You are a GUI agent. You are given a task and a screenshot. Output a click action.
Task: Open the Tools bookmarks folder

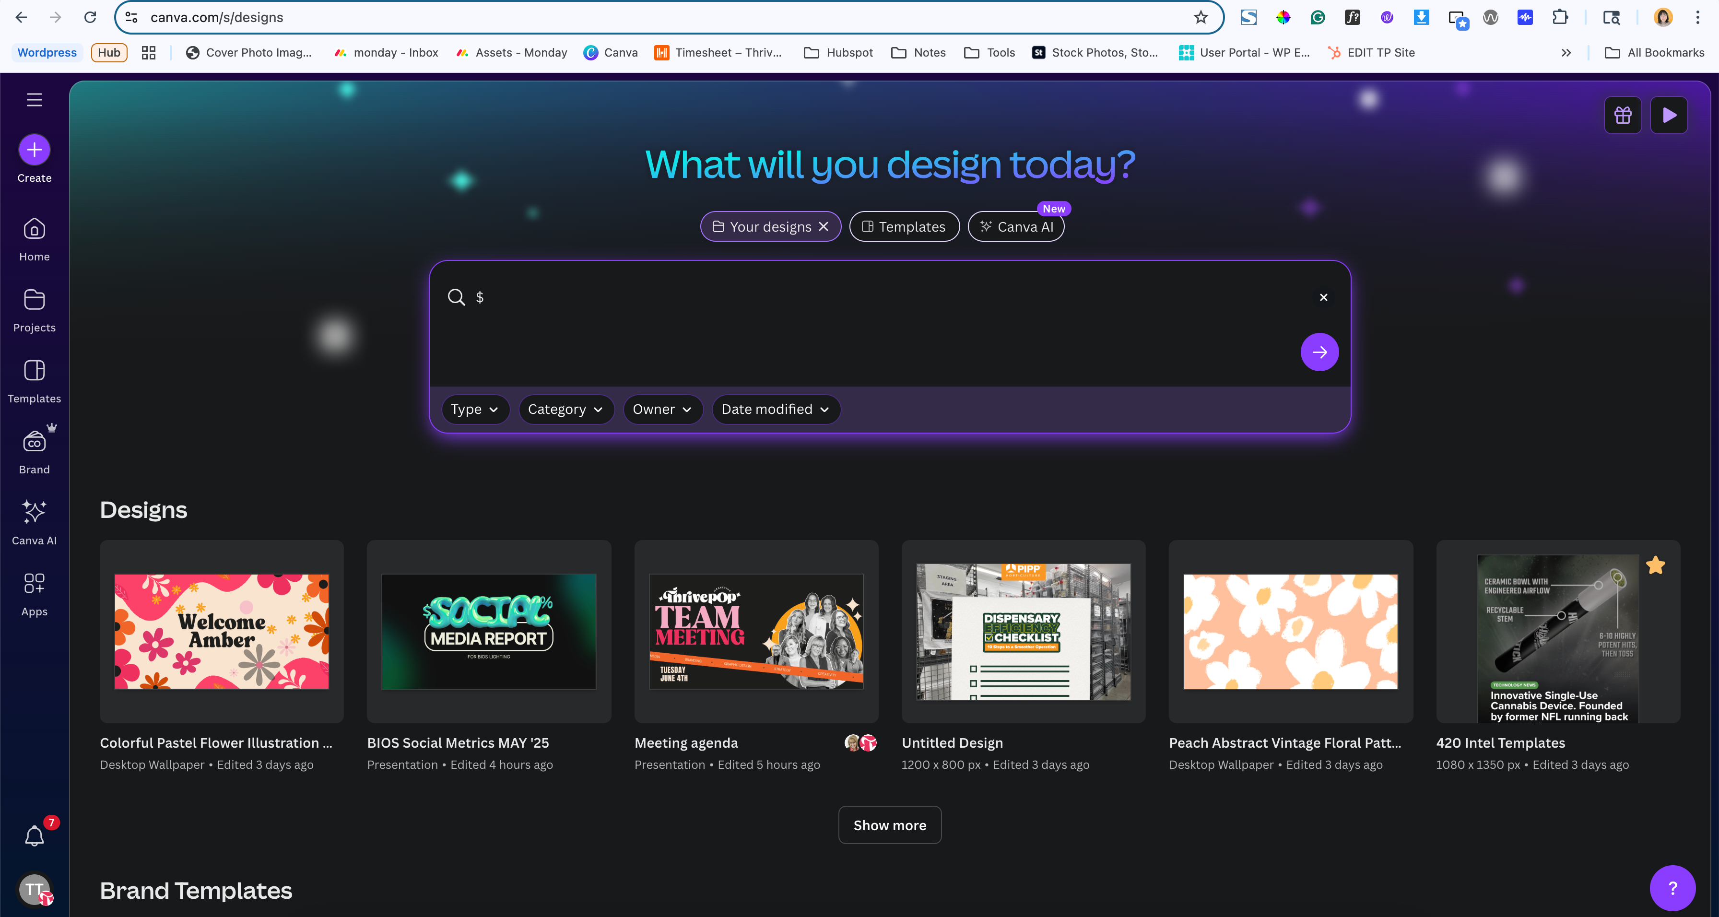point(989,53)
